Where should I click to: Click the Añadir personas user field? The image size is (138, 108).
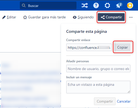coord(98,68)
